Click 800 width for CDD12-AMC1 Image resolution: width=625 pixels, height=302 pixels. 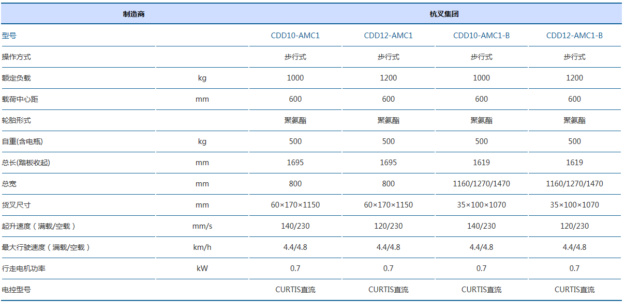(x=389, y=184)
